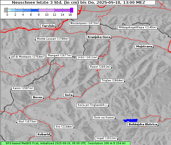171x145 pixels.
Task: Select the Wurzenpass (1073m) label
Action: [85, 23]
